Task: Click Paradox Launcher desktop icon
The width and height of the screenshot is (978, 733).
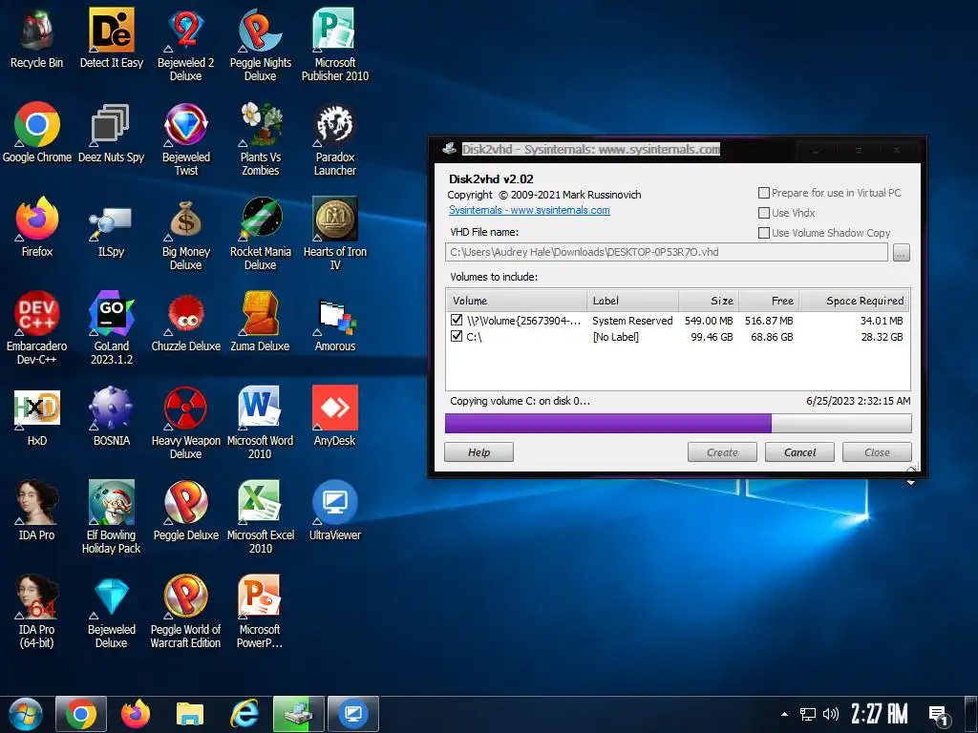Action: pyautogui.click(x=335, y=138)
